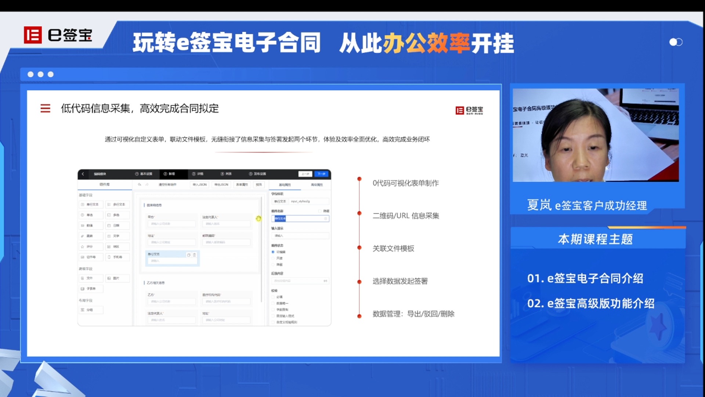705x397 pixels.
Task: Click the 输入提示 input field
Action: (300, 236)
